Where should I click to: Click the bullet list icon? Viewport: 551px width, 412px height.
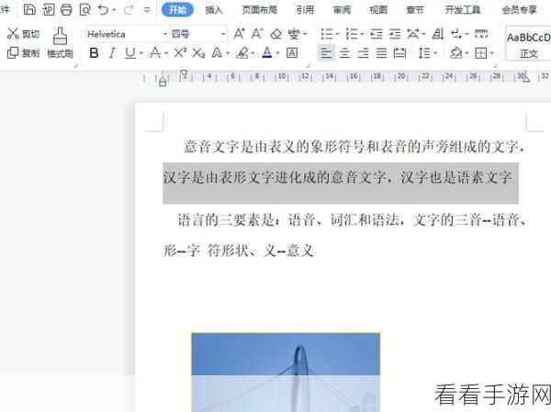pyautogui.click(x=327, y=34)
